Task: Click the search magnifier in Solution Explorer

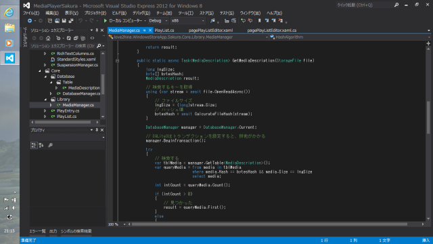Action: 99,46
